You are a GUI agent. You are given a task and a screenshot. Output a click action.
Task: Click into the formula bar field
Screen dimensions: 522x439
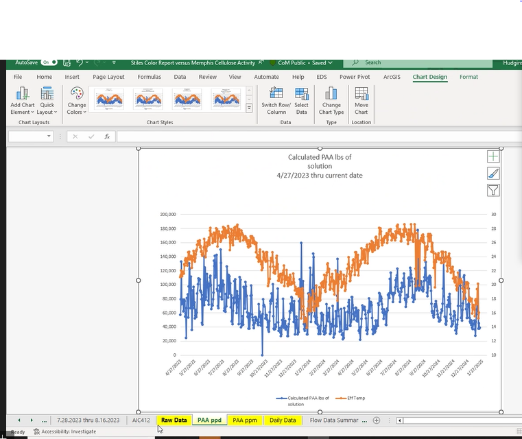[x=309, y=137]
